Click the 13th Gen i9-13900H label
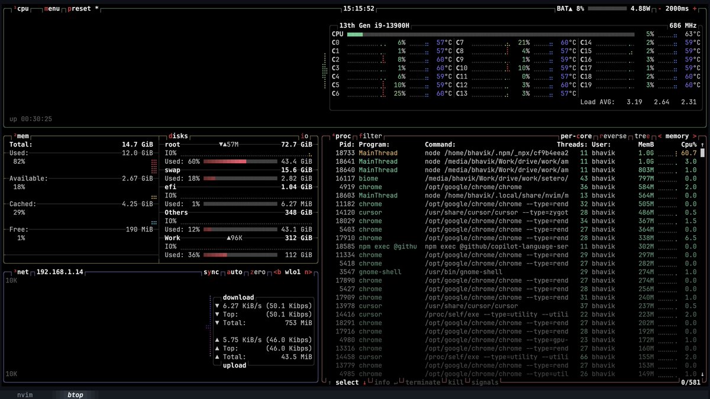 coord(375,26)
